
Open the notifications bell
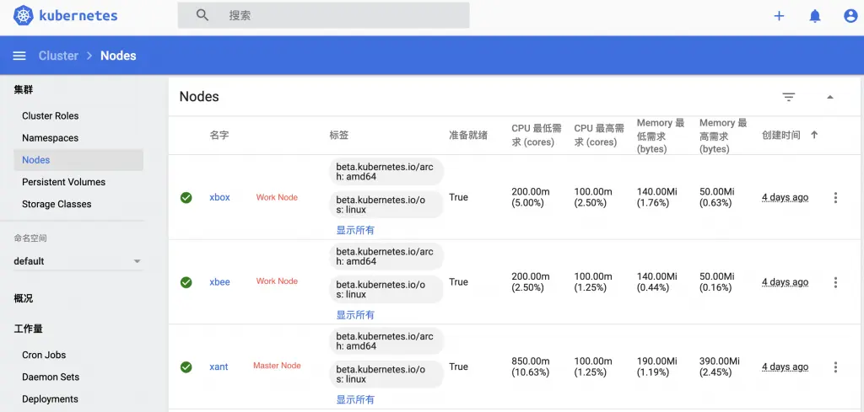[815, 16]
